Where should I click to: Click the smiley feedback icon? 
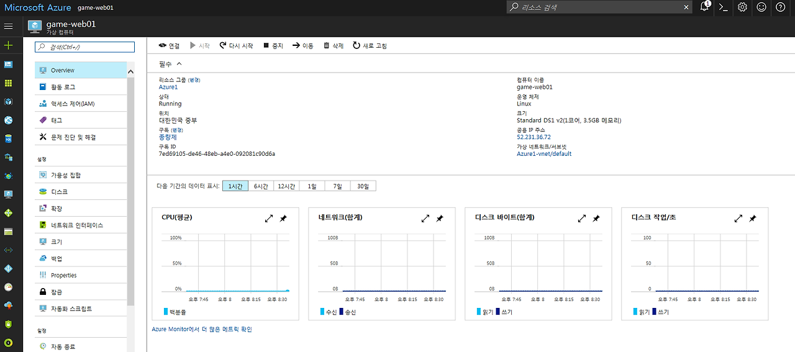click(x=761, y=7)
